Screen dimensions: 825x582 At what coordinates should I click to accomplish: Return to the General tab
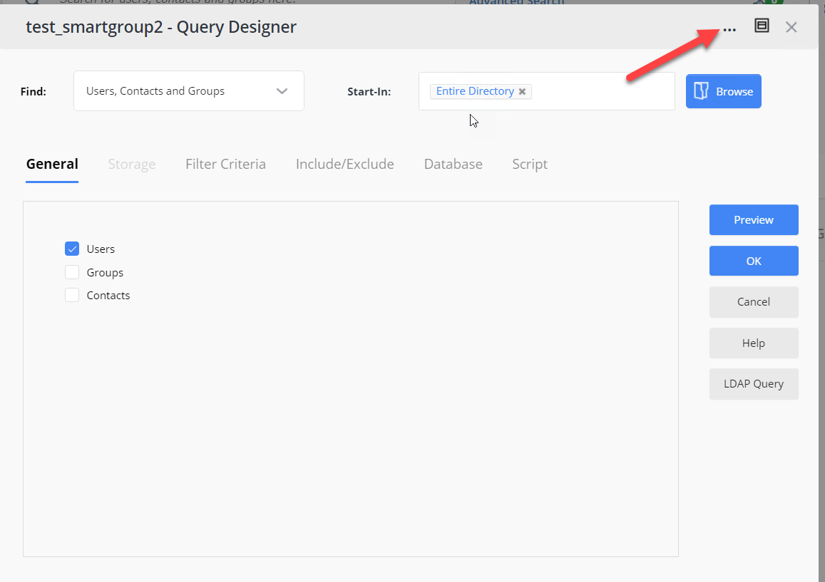pyautogui.click(x=52, y=164)
